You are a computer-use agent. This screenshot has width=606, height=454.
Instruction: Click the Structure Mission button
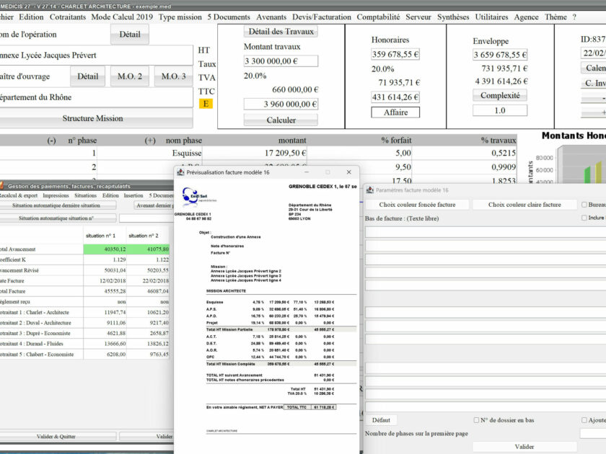[x=92, y=118]
